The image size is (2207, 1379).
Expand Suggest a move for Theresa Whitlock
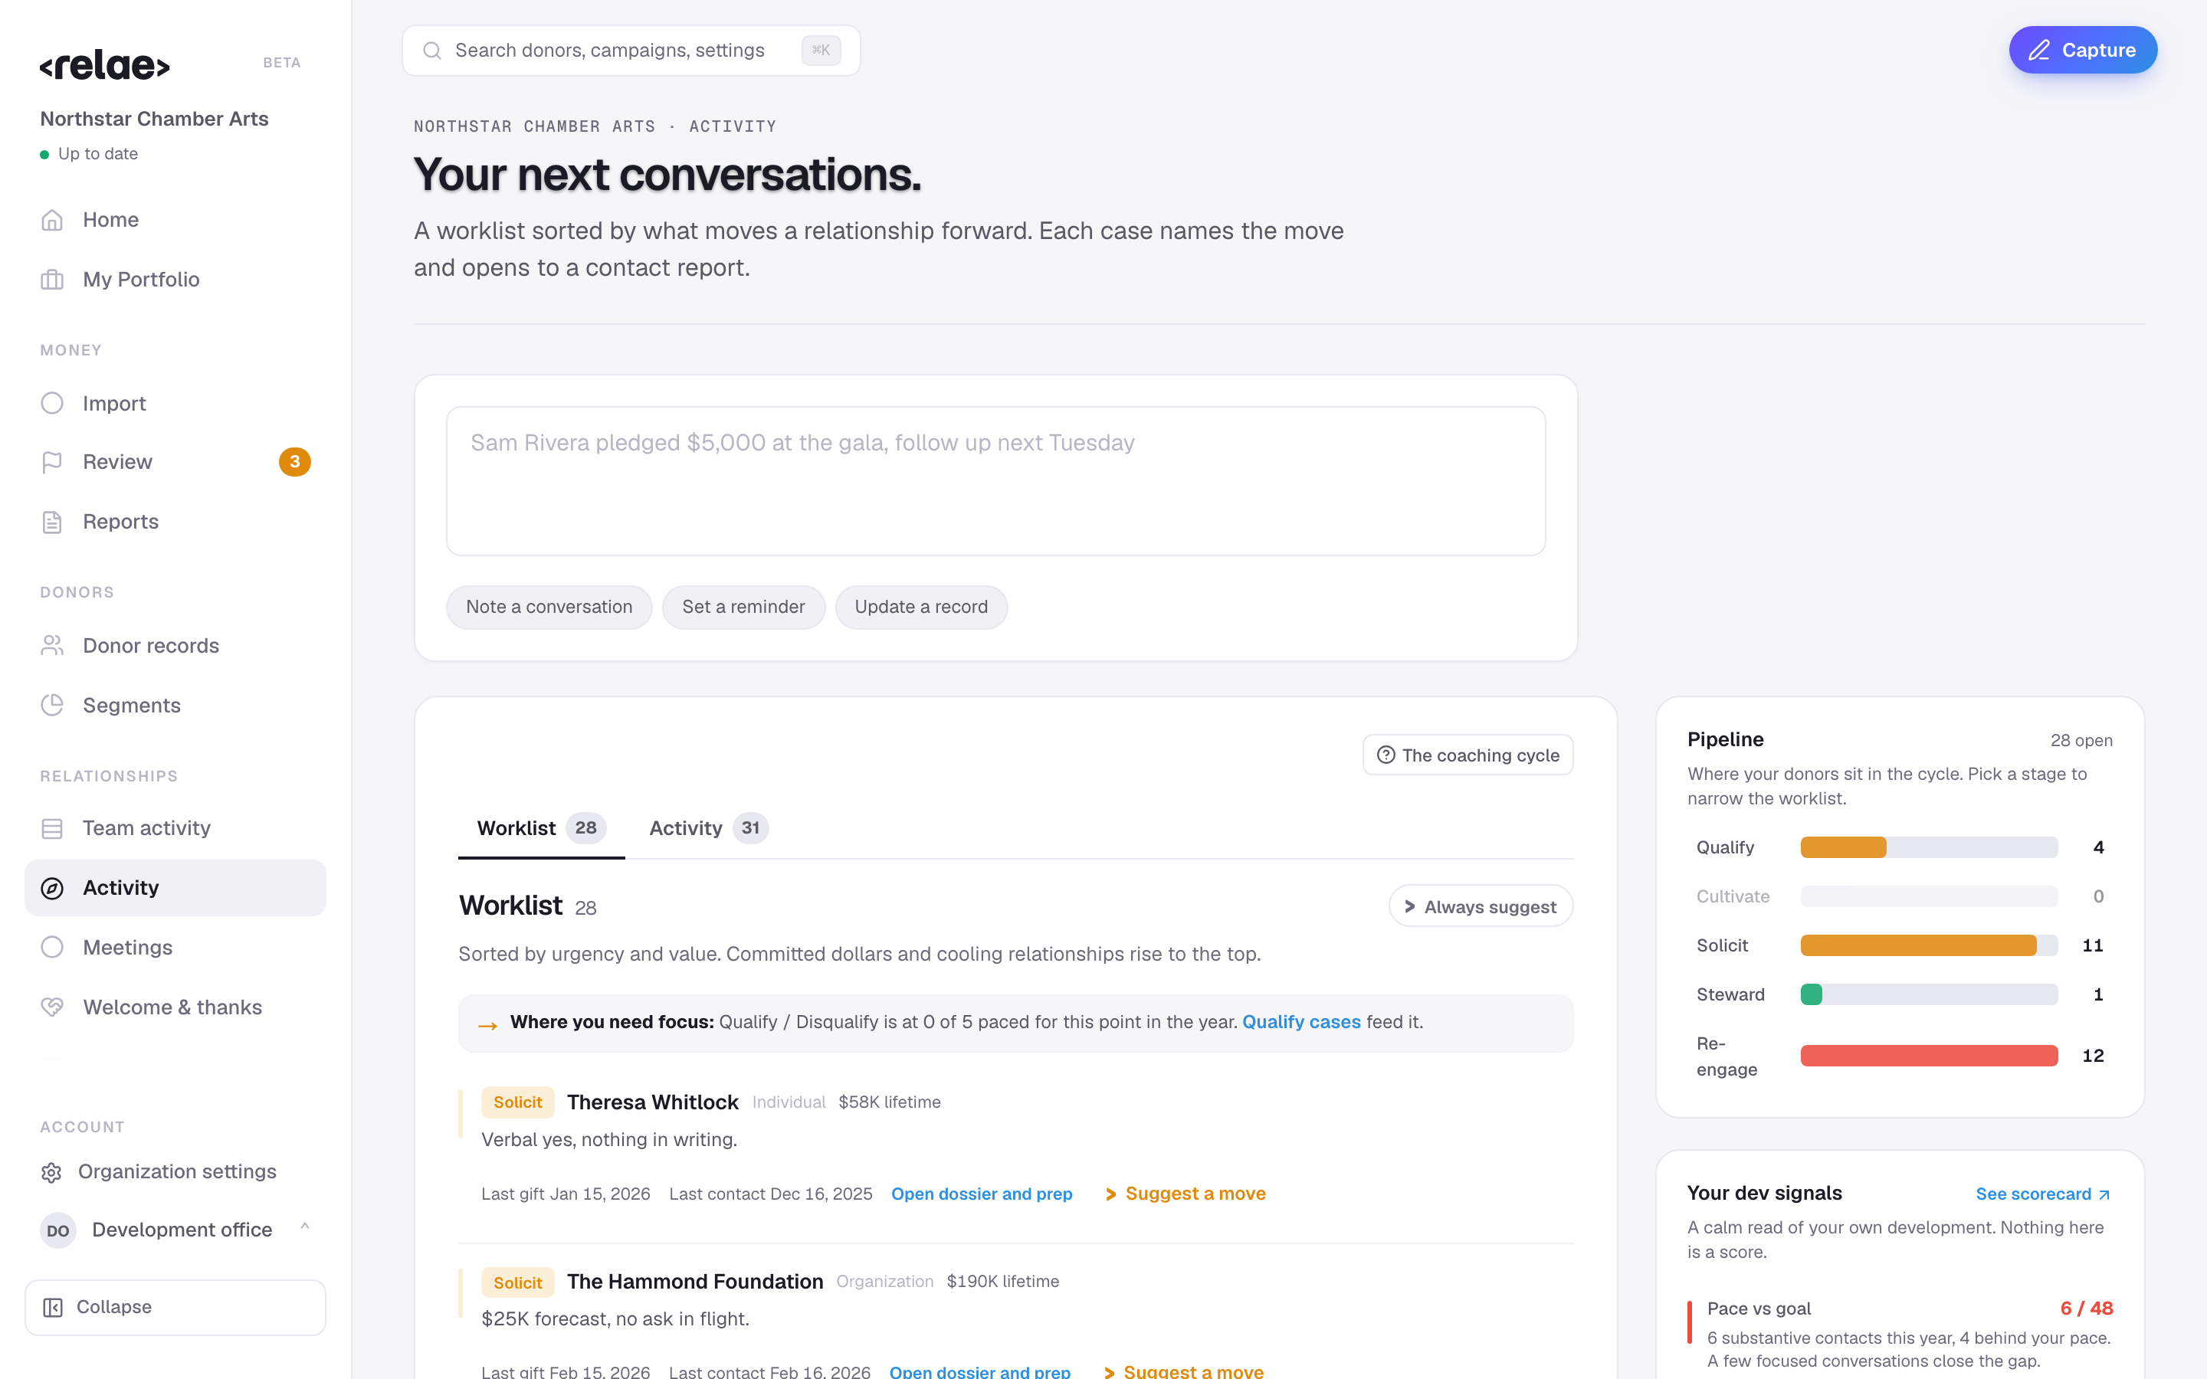[1185, 1194]
